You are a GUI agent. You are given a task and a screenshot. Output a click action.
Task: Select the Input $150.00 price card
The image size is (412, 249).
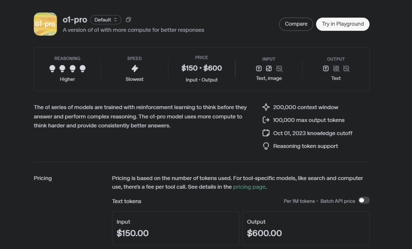[176, 228]
